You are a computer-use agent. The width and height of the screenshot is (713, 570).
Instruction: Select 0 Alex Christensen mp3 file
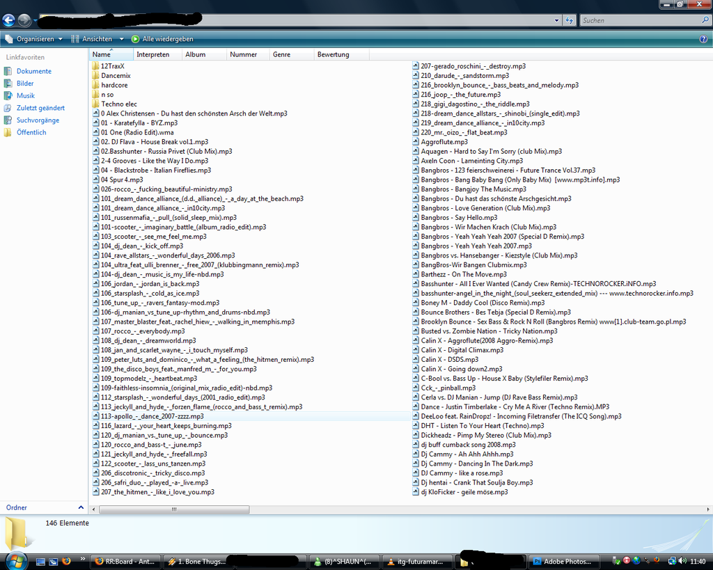(194, 113)
